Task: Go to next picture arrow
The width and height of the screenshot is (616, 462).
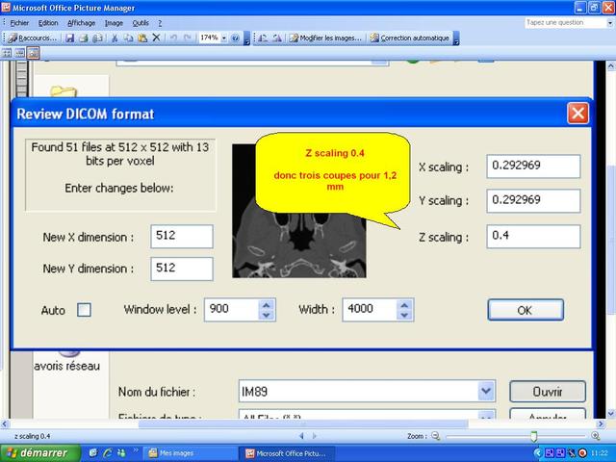Action: [x=315, y=436]
